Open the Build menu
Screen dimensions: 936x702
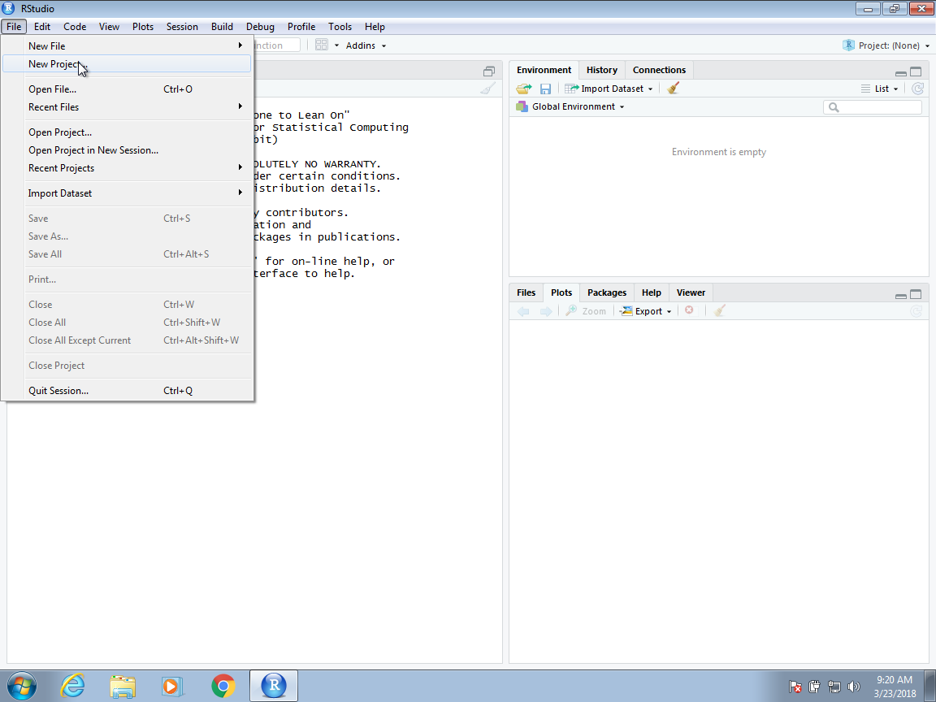tap(222, 27)
